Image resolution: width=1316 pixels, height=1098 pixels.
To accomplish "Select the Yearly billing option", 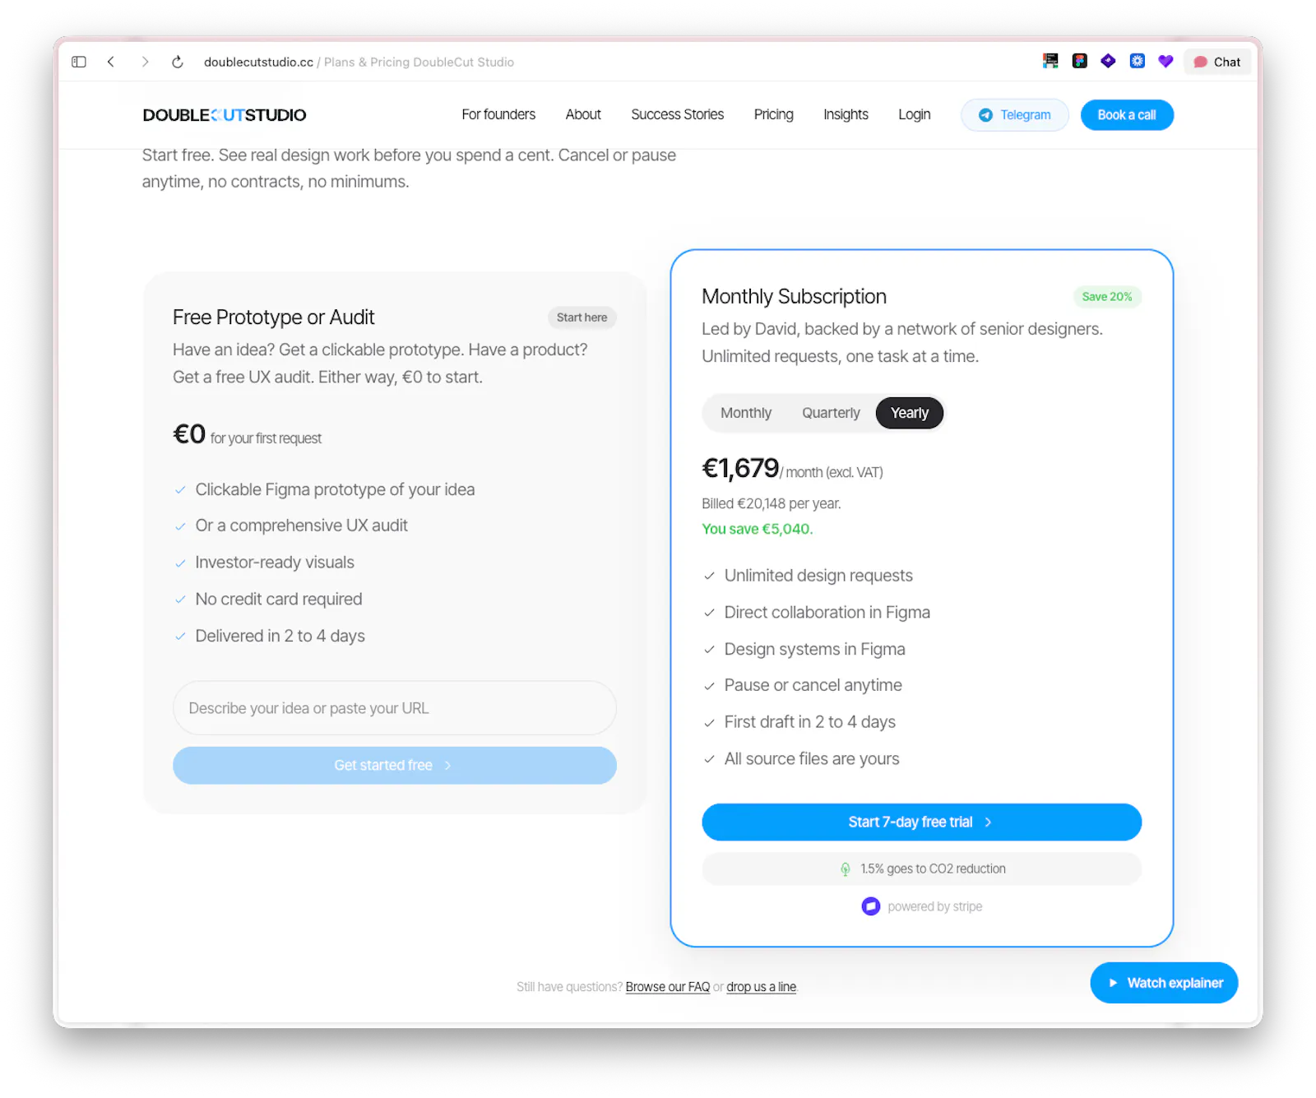I will 909,413.
